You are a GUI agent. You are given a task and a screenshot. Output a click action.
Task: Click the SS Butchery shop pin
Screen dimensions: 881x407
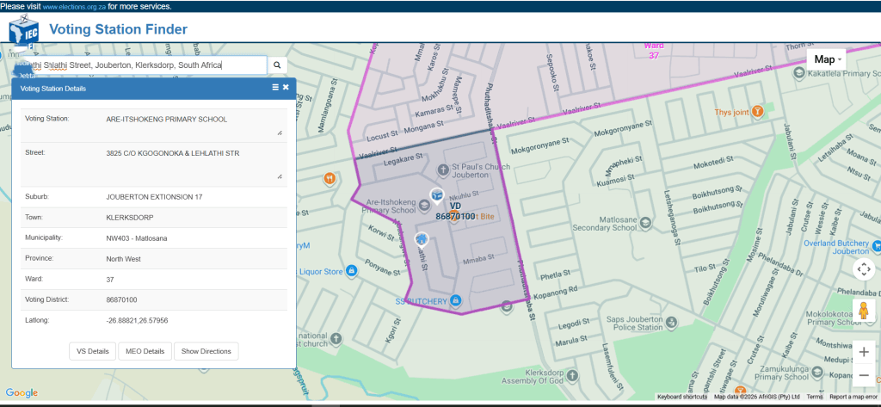[x=456, y=300]
